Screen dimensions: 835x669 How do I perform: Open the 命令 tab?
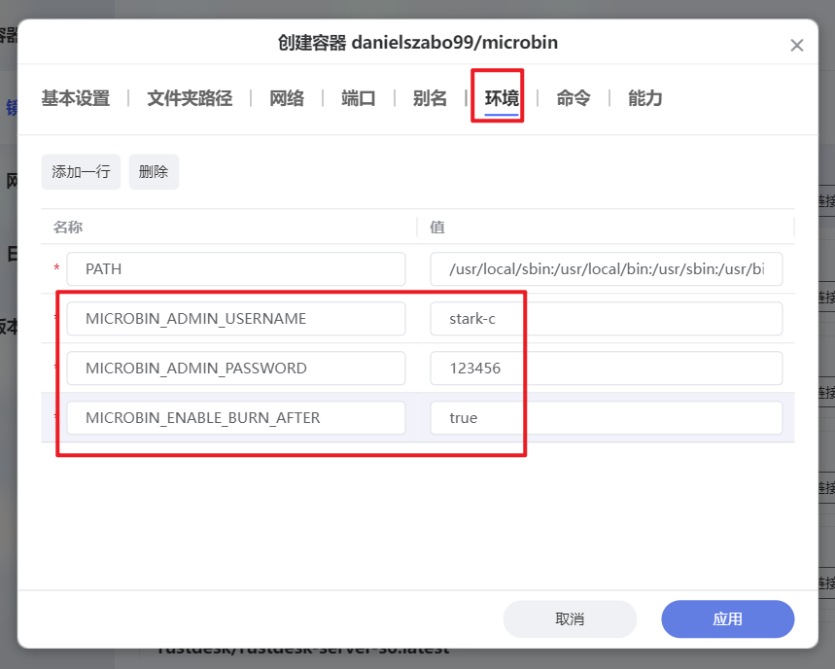click(573, 97)
